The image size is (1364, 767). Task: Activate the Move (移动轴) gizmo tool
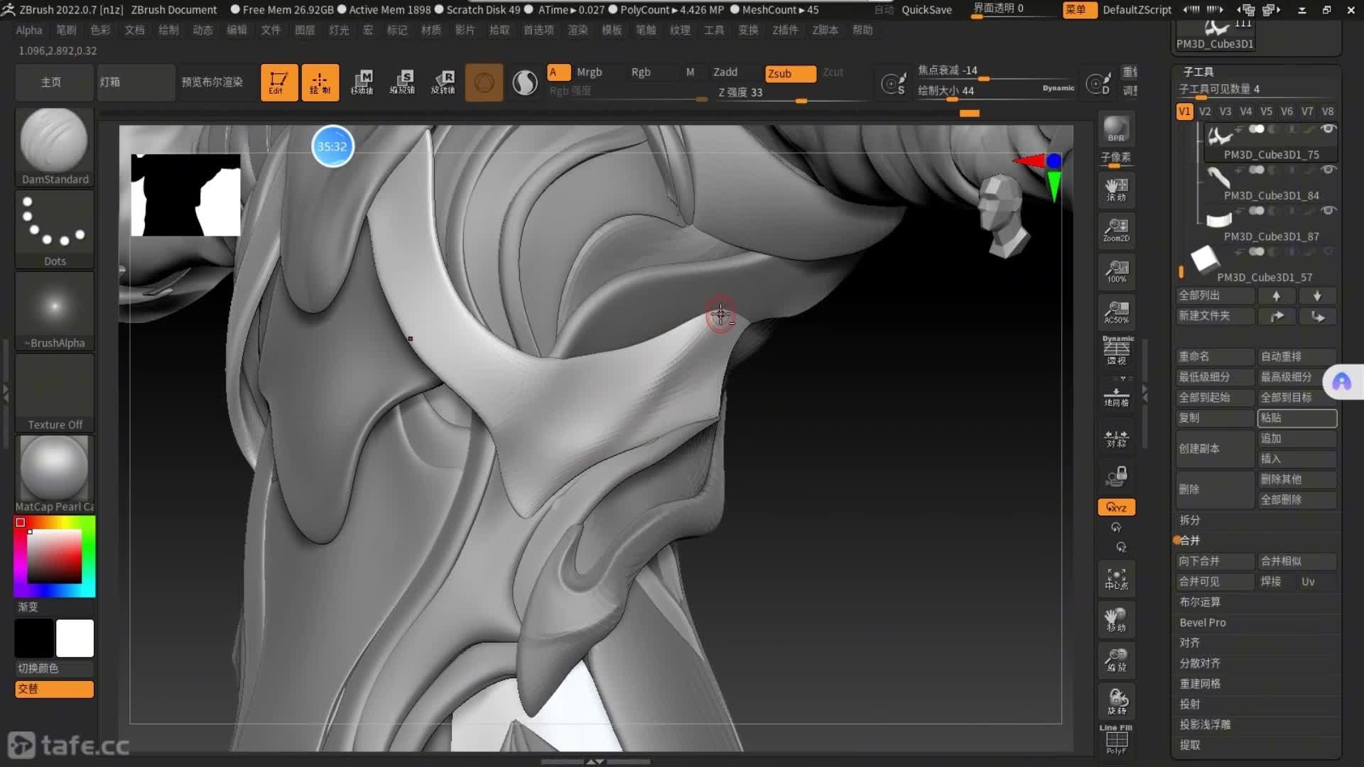362,82
